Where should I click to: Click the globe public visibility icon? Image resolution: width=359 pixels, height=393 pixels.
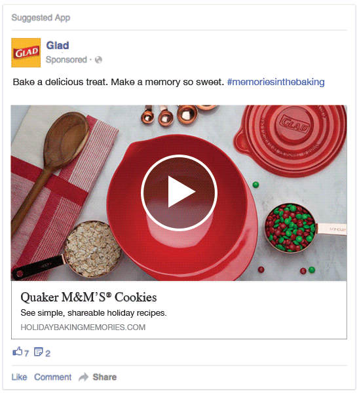tap(98, 60)
